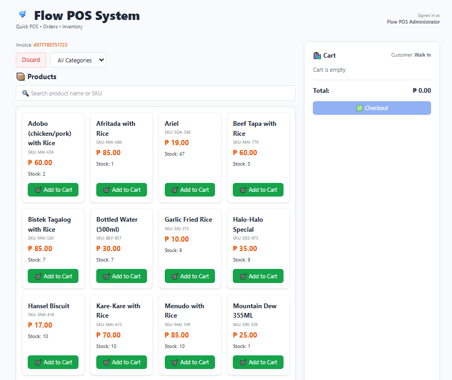Click the cart icon on Mountain Dew's Add to Cart button
Screen dimensions: 452x380
243,362
